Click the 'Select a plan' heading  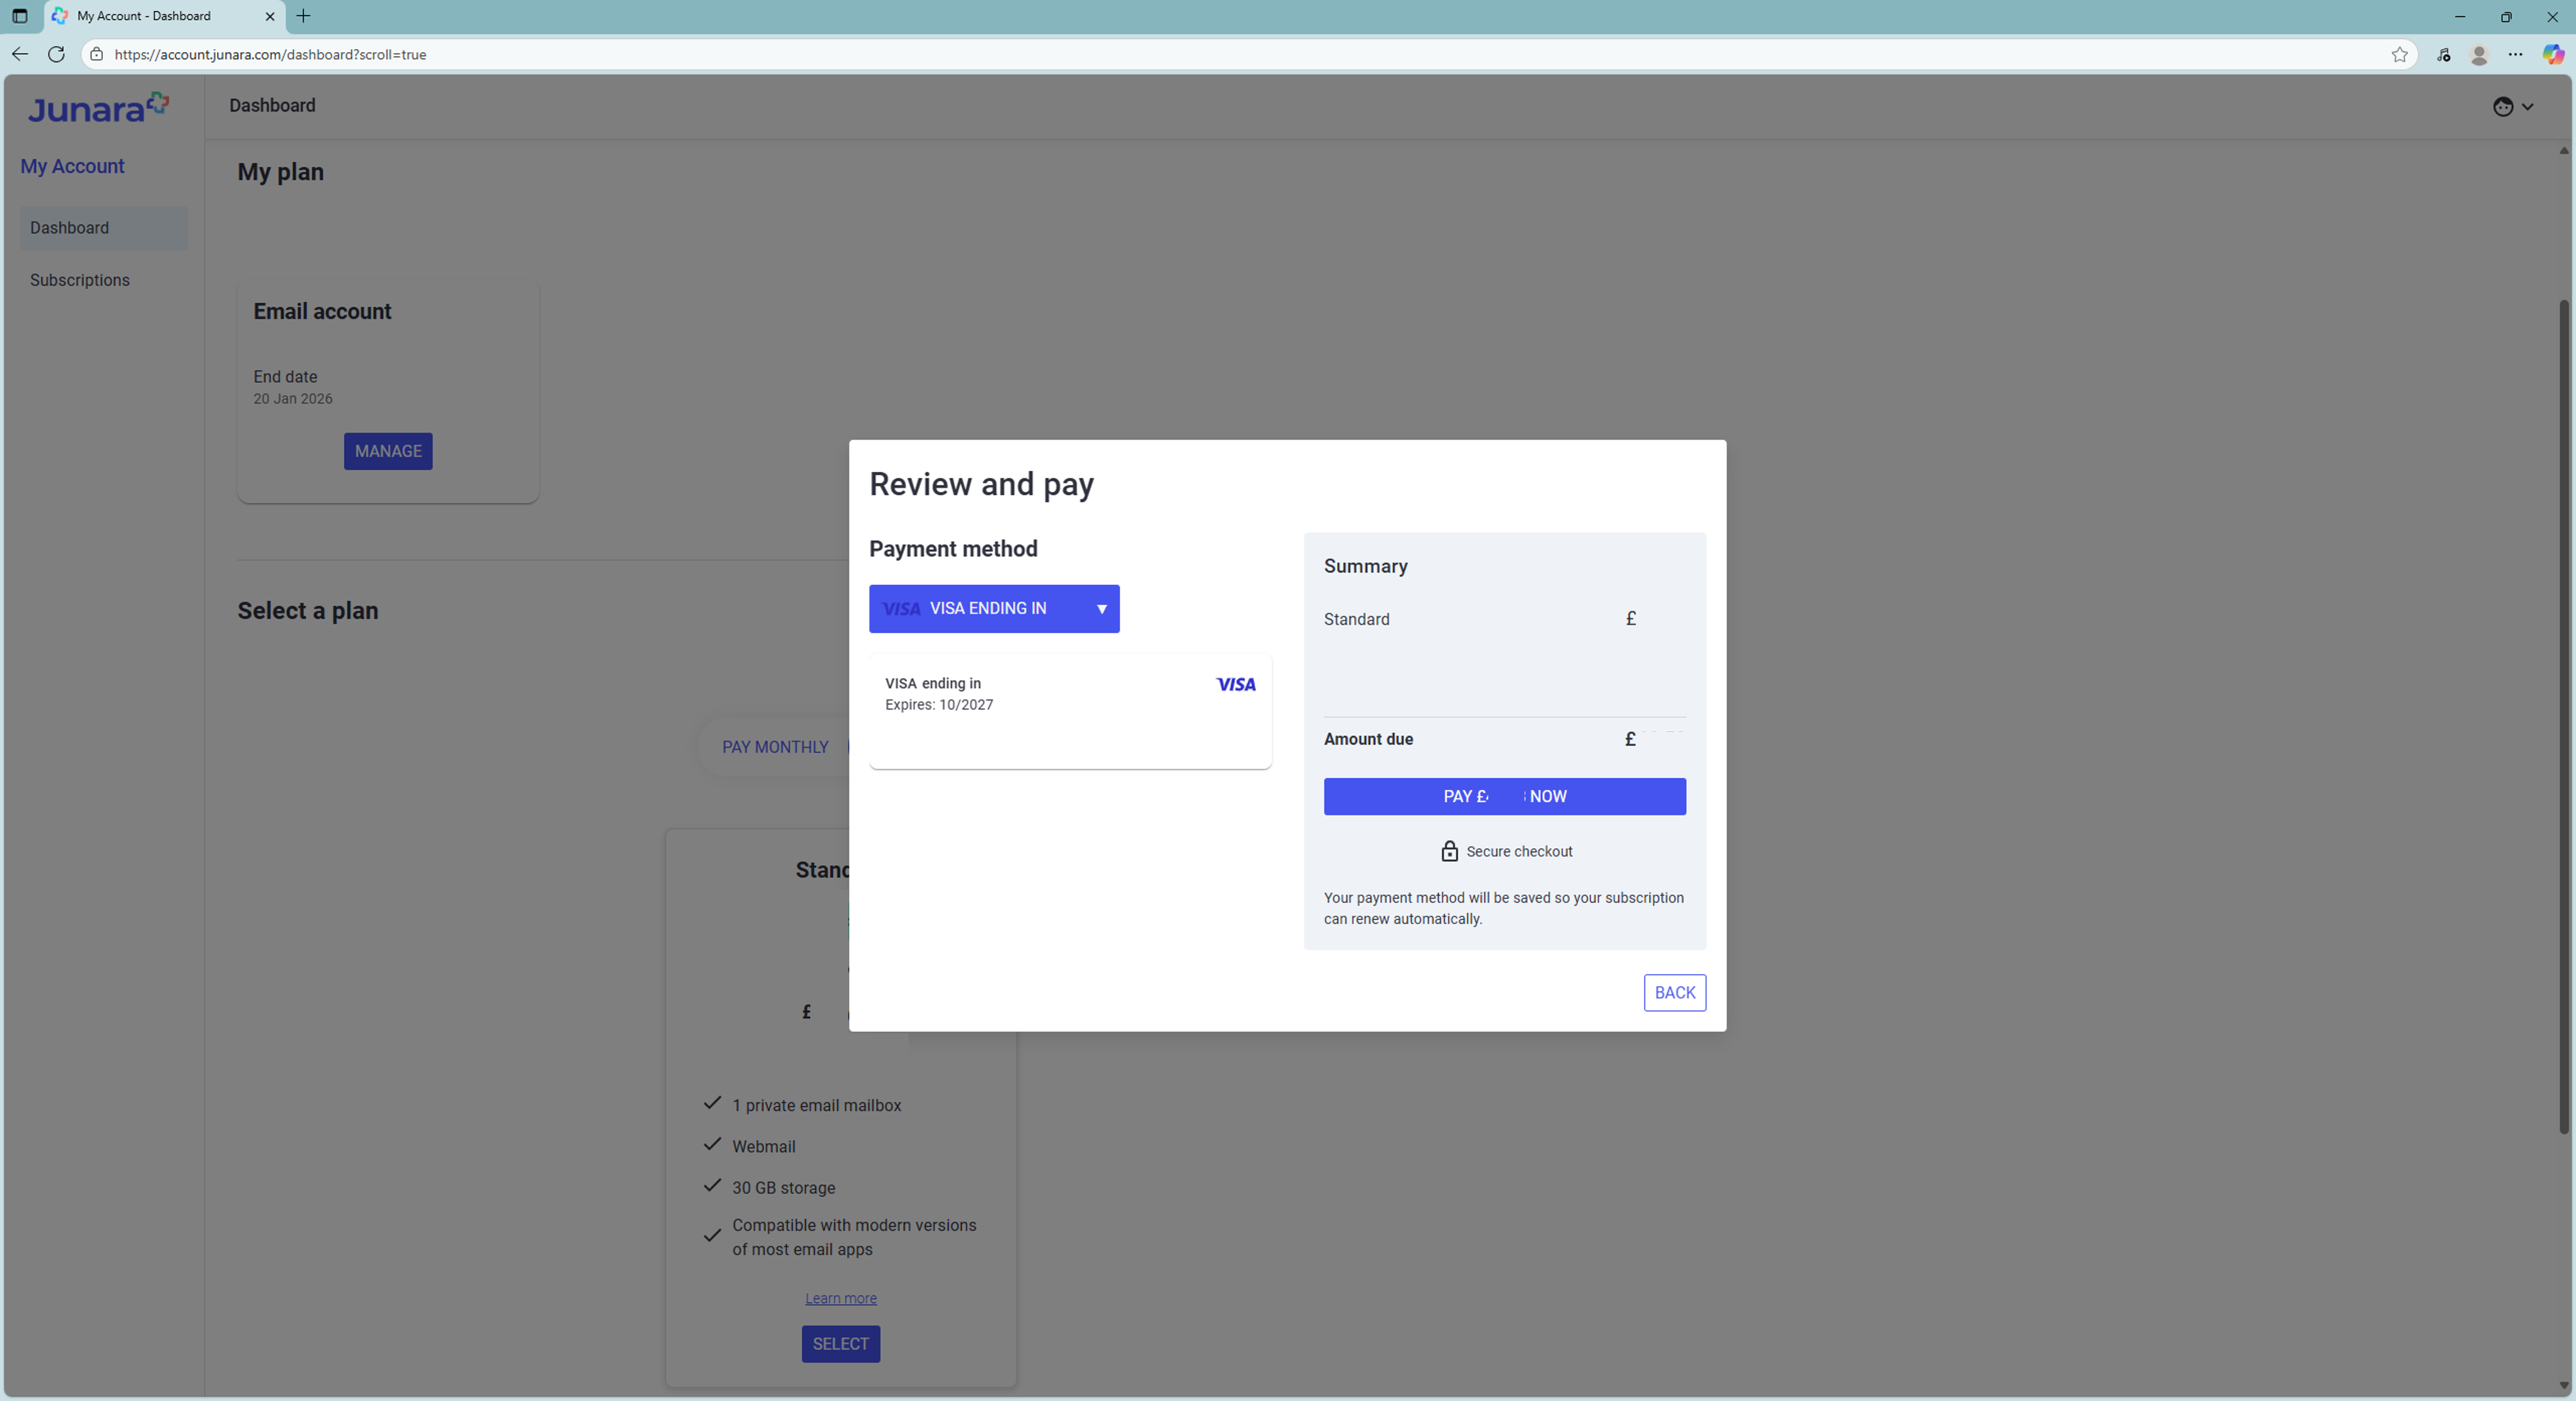[307, 611]
